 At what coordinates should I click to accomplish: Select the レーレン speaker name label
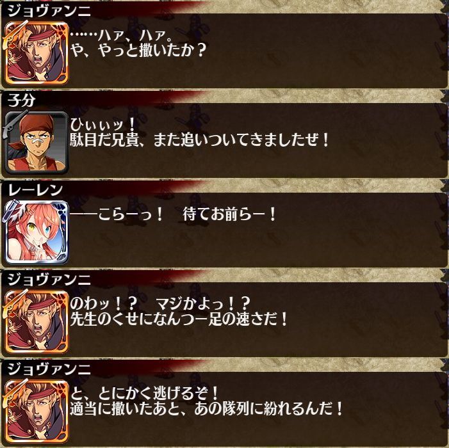click(x=35, y=190)
